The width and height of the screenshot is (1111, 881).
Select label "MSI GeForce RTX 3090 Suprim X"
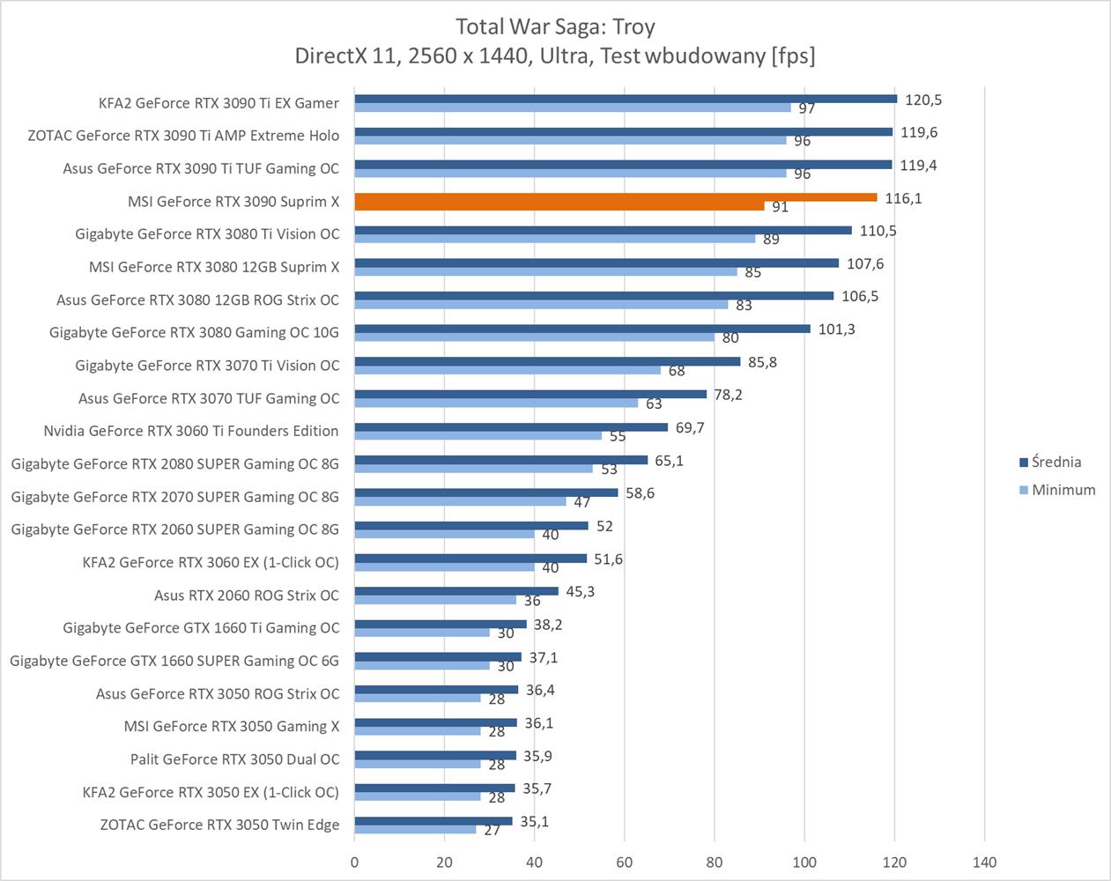coord(233,202)
